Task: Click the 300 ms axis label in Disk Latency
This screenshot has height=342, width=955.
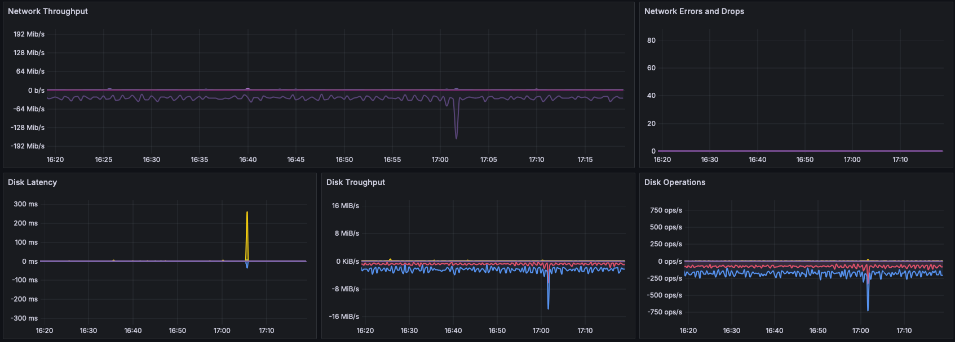Action: pos(25,204)
